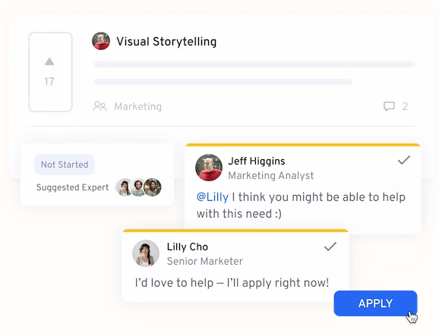Viewport: 439px width, 336px height.
Task: Click the name Jeff Higgins
Action: 257,161
